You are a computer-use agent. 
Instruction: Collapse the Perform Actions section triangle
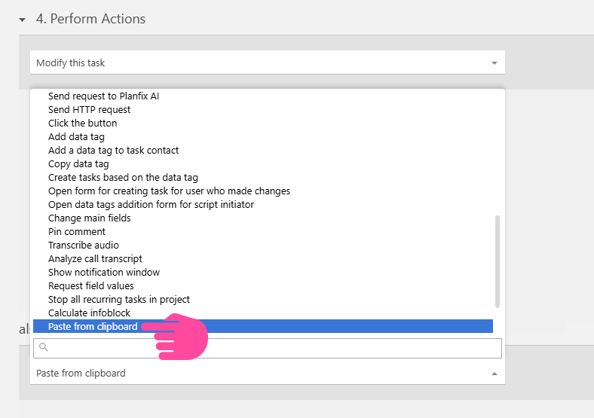[x=23, y=20]
